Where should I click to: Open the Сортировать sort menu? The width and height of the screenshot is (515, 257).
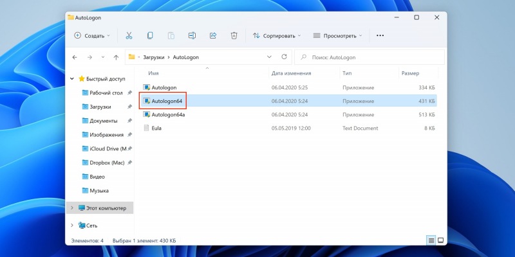point(277,36)
